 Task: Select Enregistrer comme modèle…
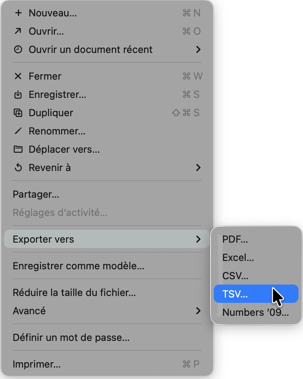[79, 266]
